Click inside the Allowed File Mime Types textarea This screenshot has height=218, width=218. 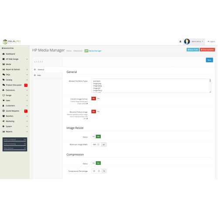coord(151,86)
